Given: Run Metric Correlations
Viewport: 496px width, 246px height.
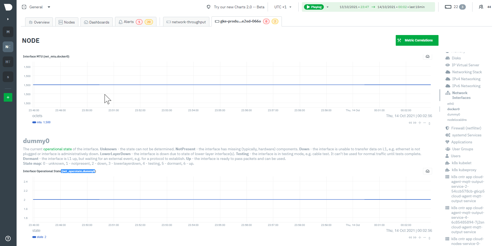Looking at the screenshot, I should 417,40.
